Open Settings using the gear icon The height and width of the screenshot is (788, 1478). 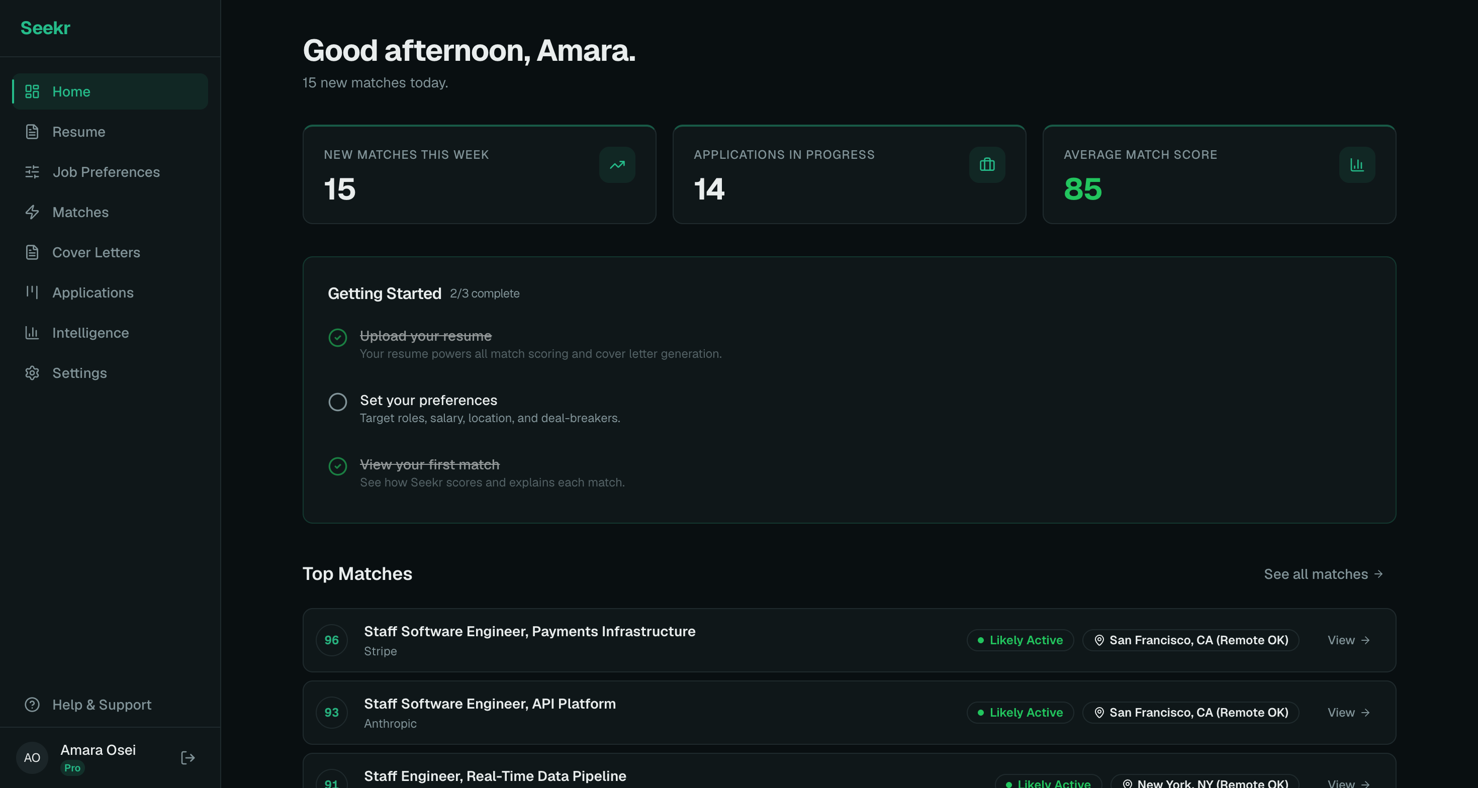(32, 372)
